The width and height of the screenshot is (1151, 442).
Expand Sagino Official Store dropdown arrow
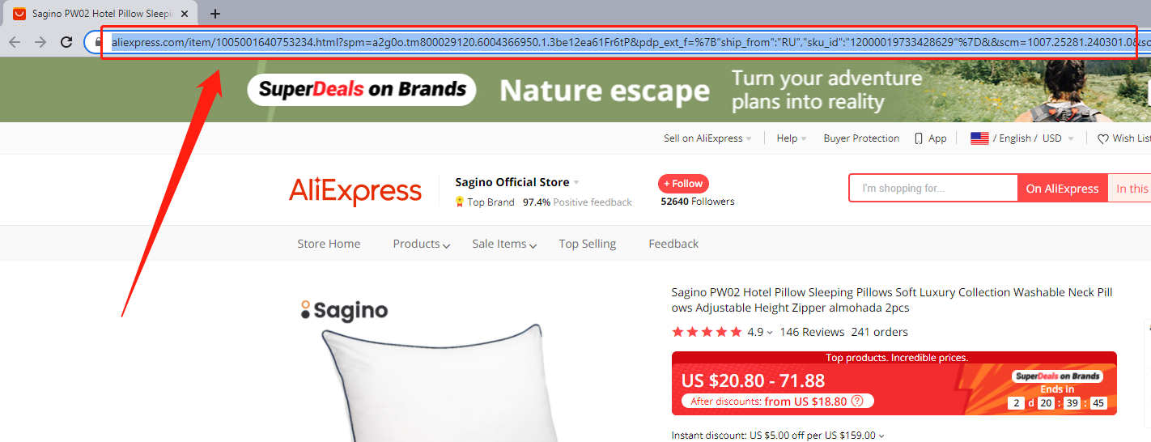point(576,182)
